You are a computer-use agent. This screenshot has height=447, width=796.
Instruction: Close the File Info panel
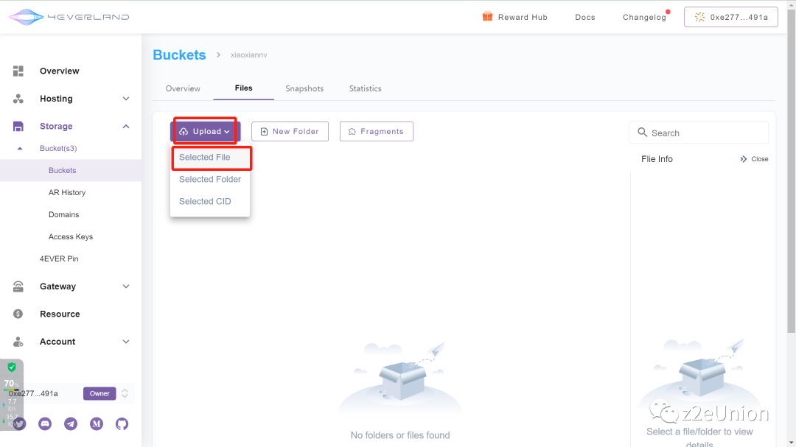coord(754,159)
